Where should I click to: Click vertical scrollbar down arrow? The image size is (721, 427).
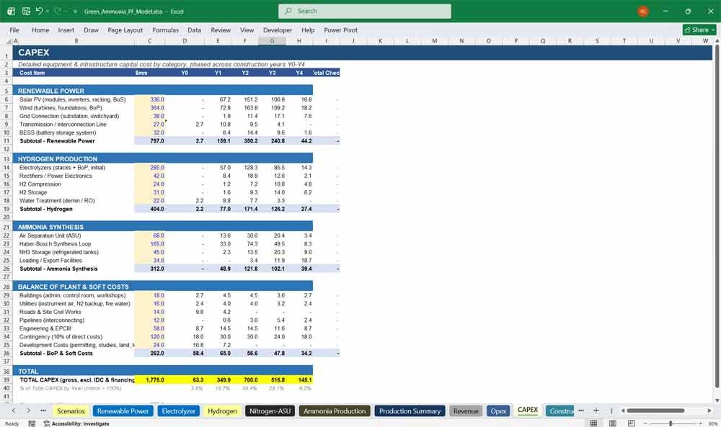tap(717, 400)
